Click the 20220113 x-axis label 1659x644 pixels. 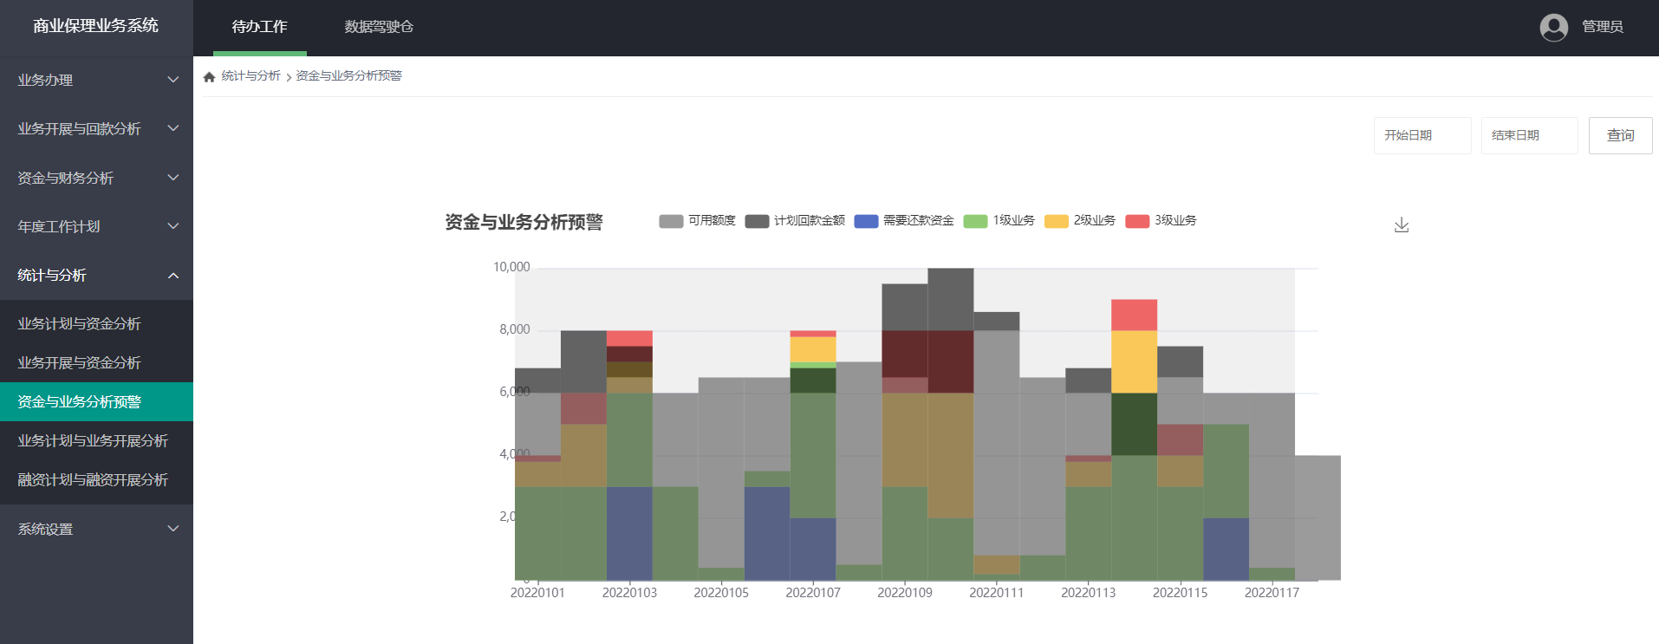pos(1088,593)
